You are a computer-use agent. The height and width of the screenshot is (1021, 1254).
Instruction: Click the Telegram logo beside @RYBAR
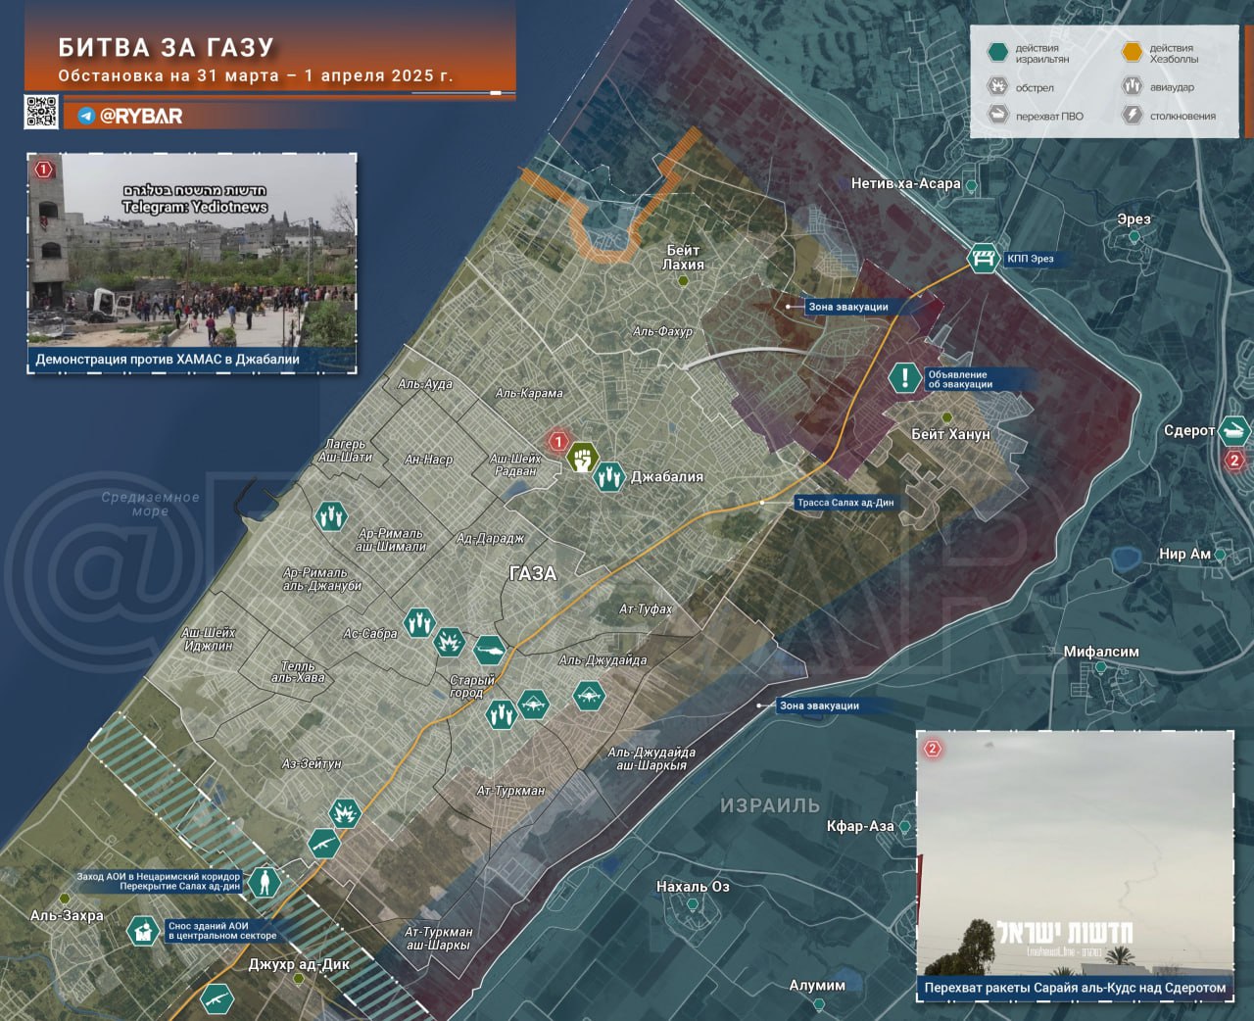point(86,116)
